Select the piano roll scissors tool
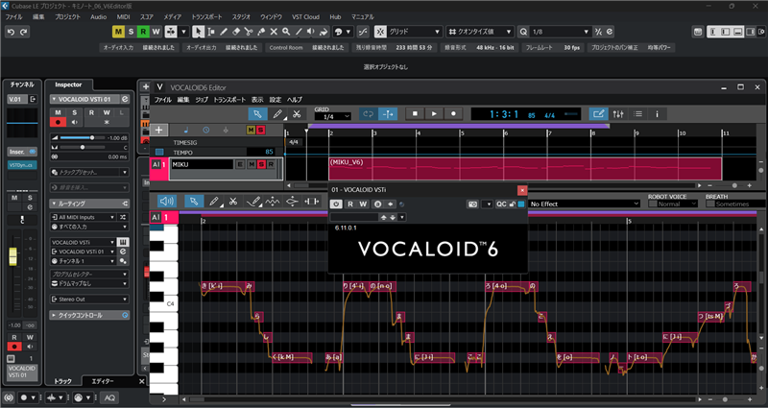Viewport: 768px width, 408px height. 233,202
